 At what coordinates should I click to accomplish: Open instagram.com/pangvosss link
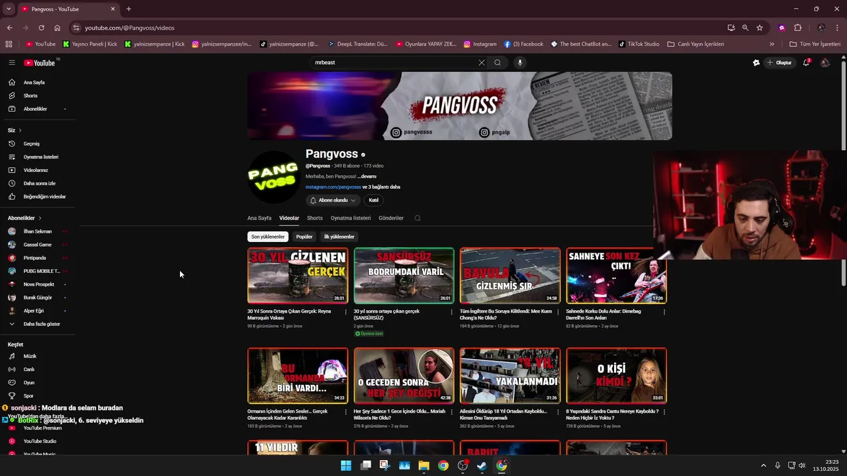[334, 187]
